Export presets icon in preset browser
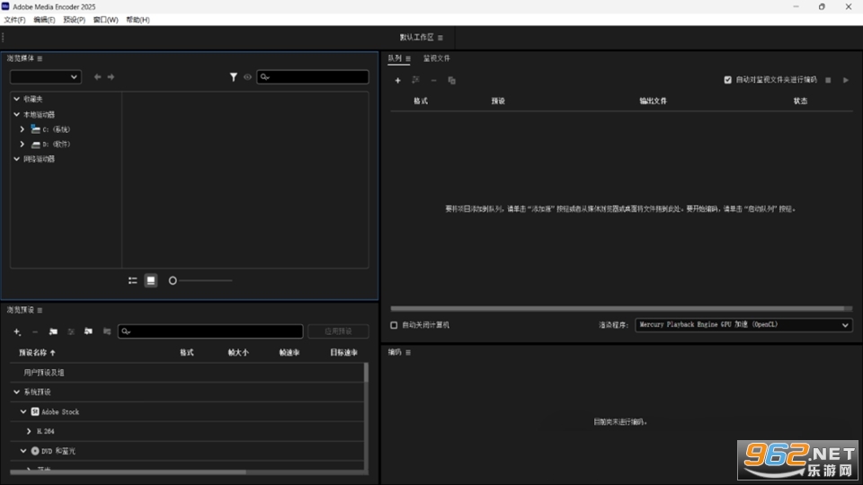Image resolution: width=863 pixels, height=485 pixels. pos(107,331)
